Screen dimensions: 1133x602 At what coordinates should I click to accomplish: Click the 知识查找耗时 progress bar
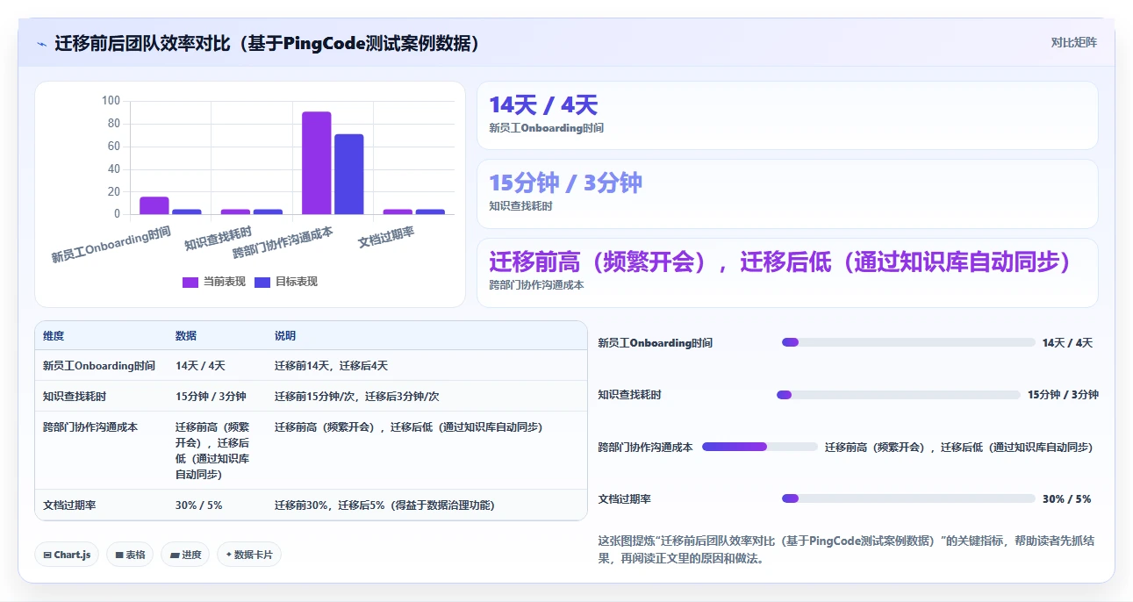click(899, 395)
